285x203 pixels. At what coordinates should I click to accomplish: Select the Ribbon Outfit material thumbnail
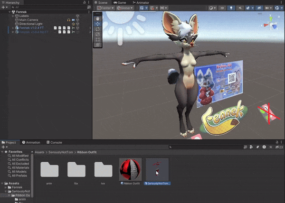point(130,169)
